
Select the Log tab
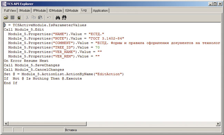pos(85,10)
